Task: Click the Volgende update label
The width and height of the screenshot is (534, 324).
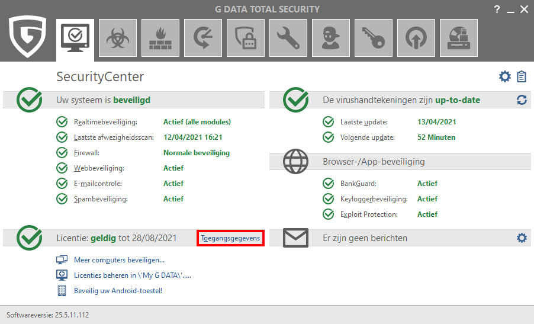Action: click(x=368, y=137)
